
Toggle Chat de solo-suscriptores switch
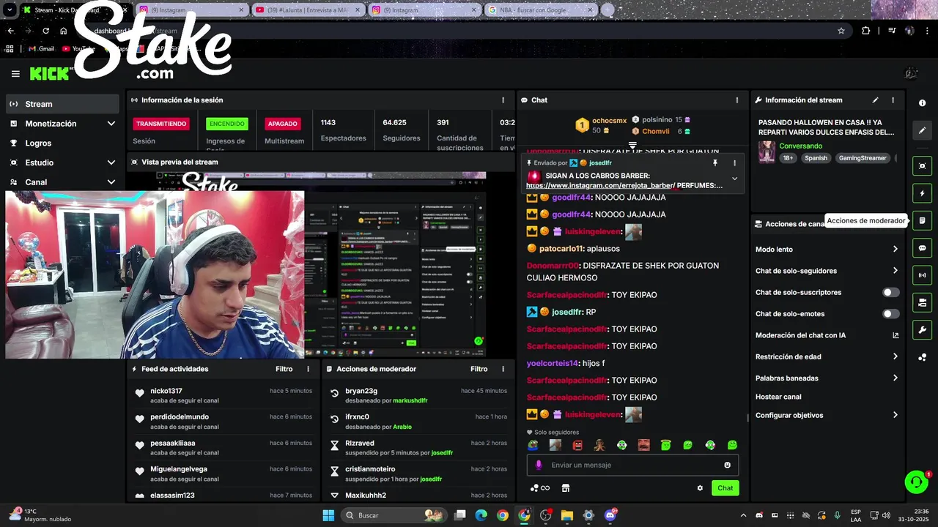890,293
